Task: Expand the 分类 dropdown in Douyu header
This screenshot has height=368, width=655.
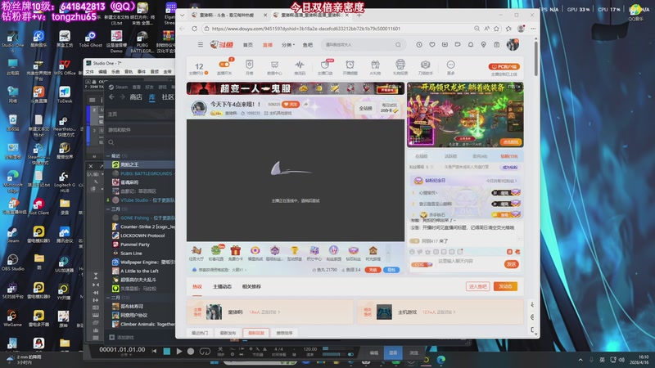Action: pyautogui.click(x=288, y=45)
